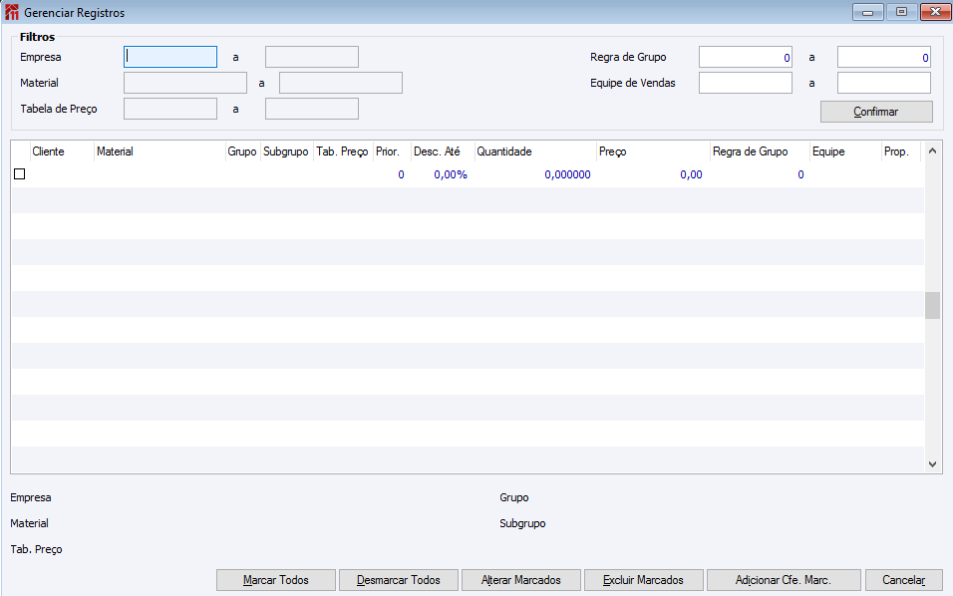The height and width of the screenshot is (596, 953).
Task: Click the Tab. Preço column header
Action: (x=343, y=151)
